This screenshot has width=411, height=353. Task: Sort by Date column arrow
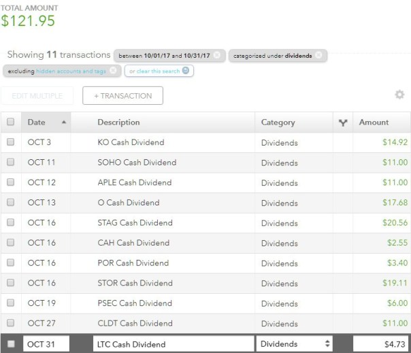(x=65, y=122)
